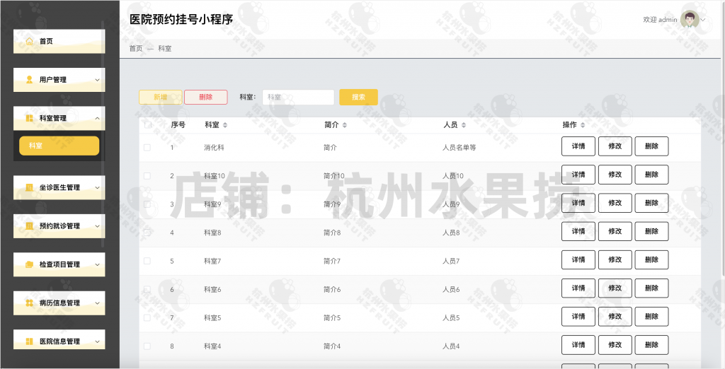Sort by 简介 column arrows
725x369 pixels.
point(345,125)
